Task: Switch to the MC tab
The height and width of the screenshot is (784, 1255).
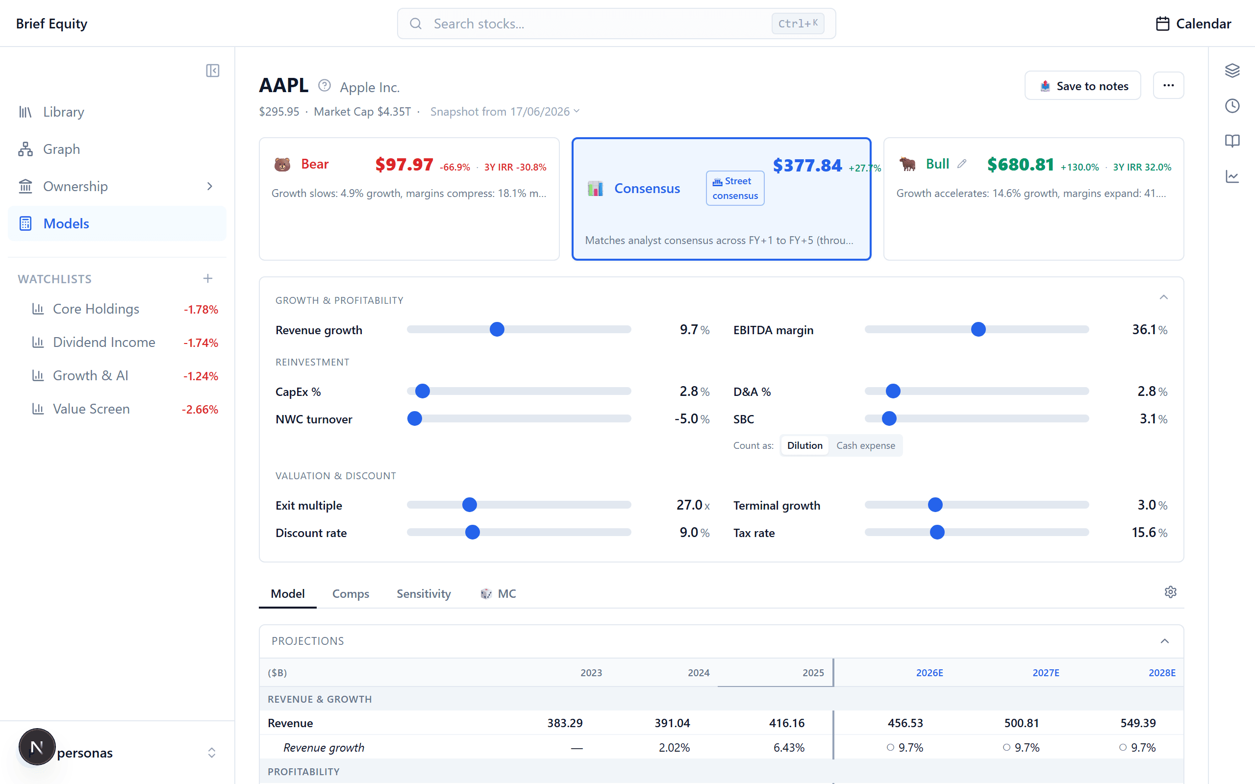Action: pyautogui.click(x=498, y=594)
